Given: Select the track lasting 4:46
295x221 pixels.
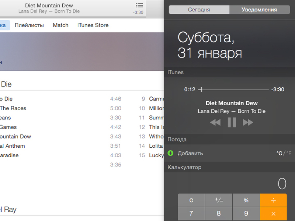Looking at the screenshot, I should point(61,99).
